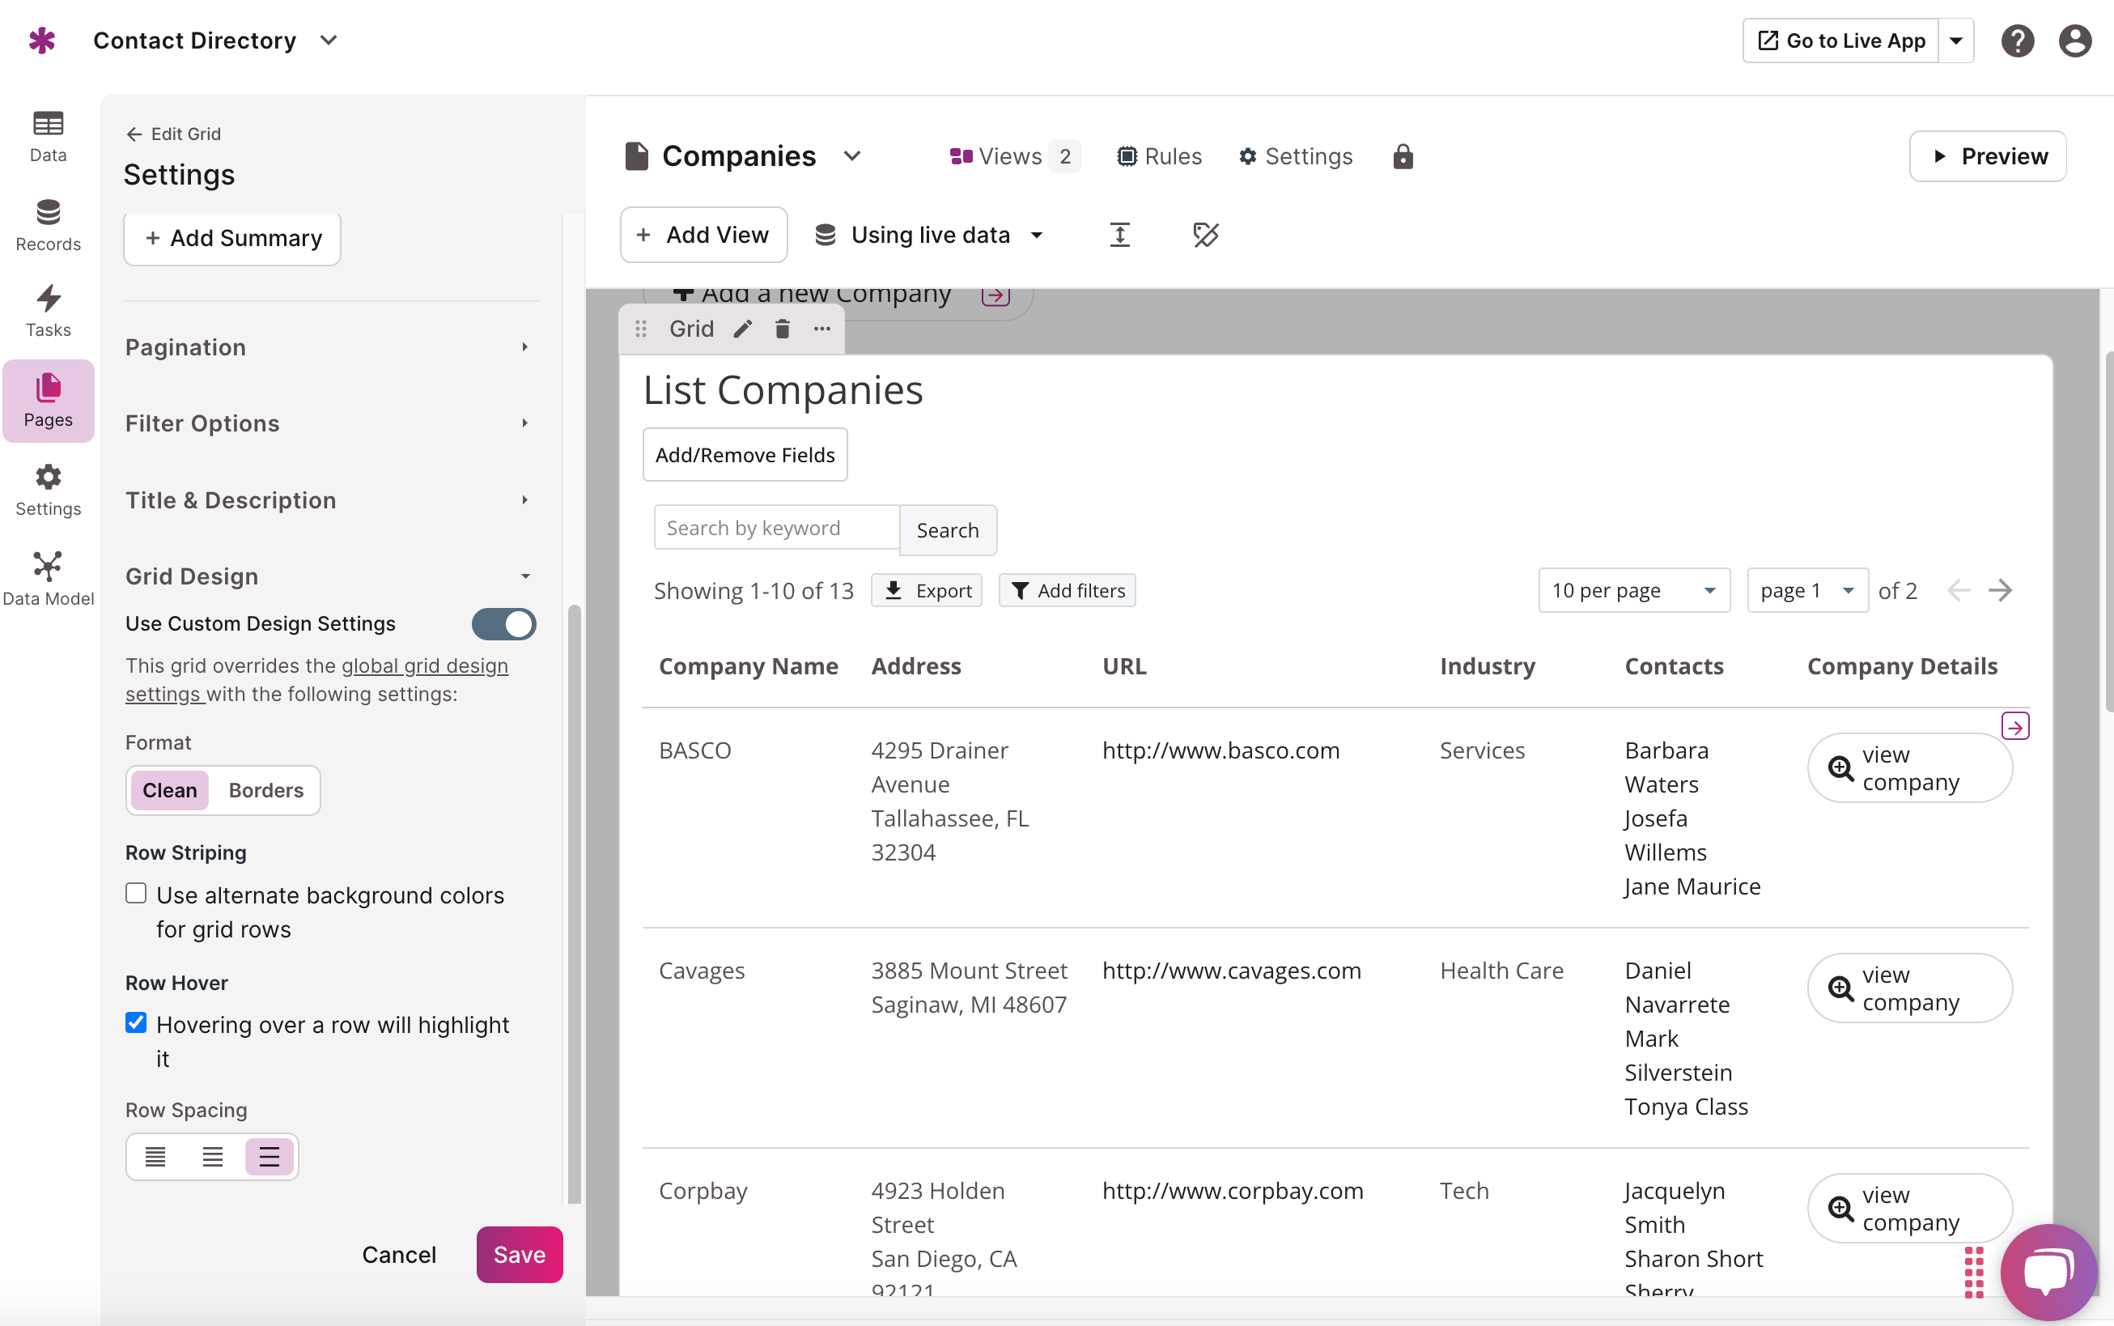This screenshot has width=2114, height=1326.
Task: Delete the Grid view with trash icon
Action: (x=782, y=329)
